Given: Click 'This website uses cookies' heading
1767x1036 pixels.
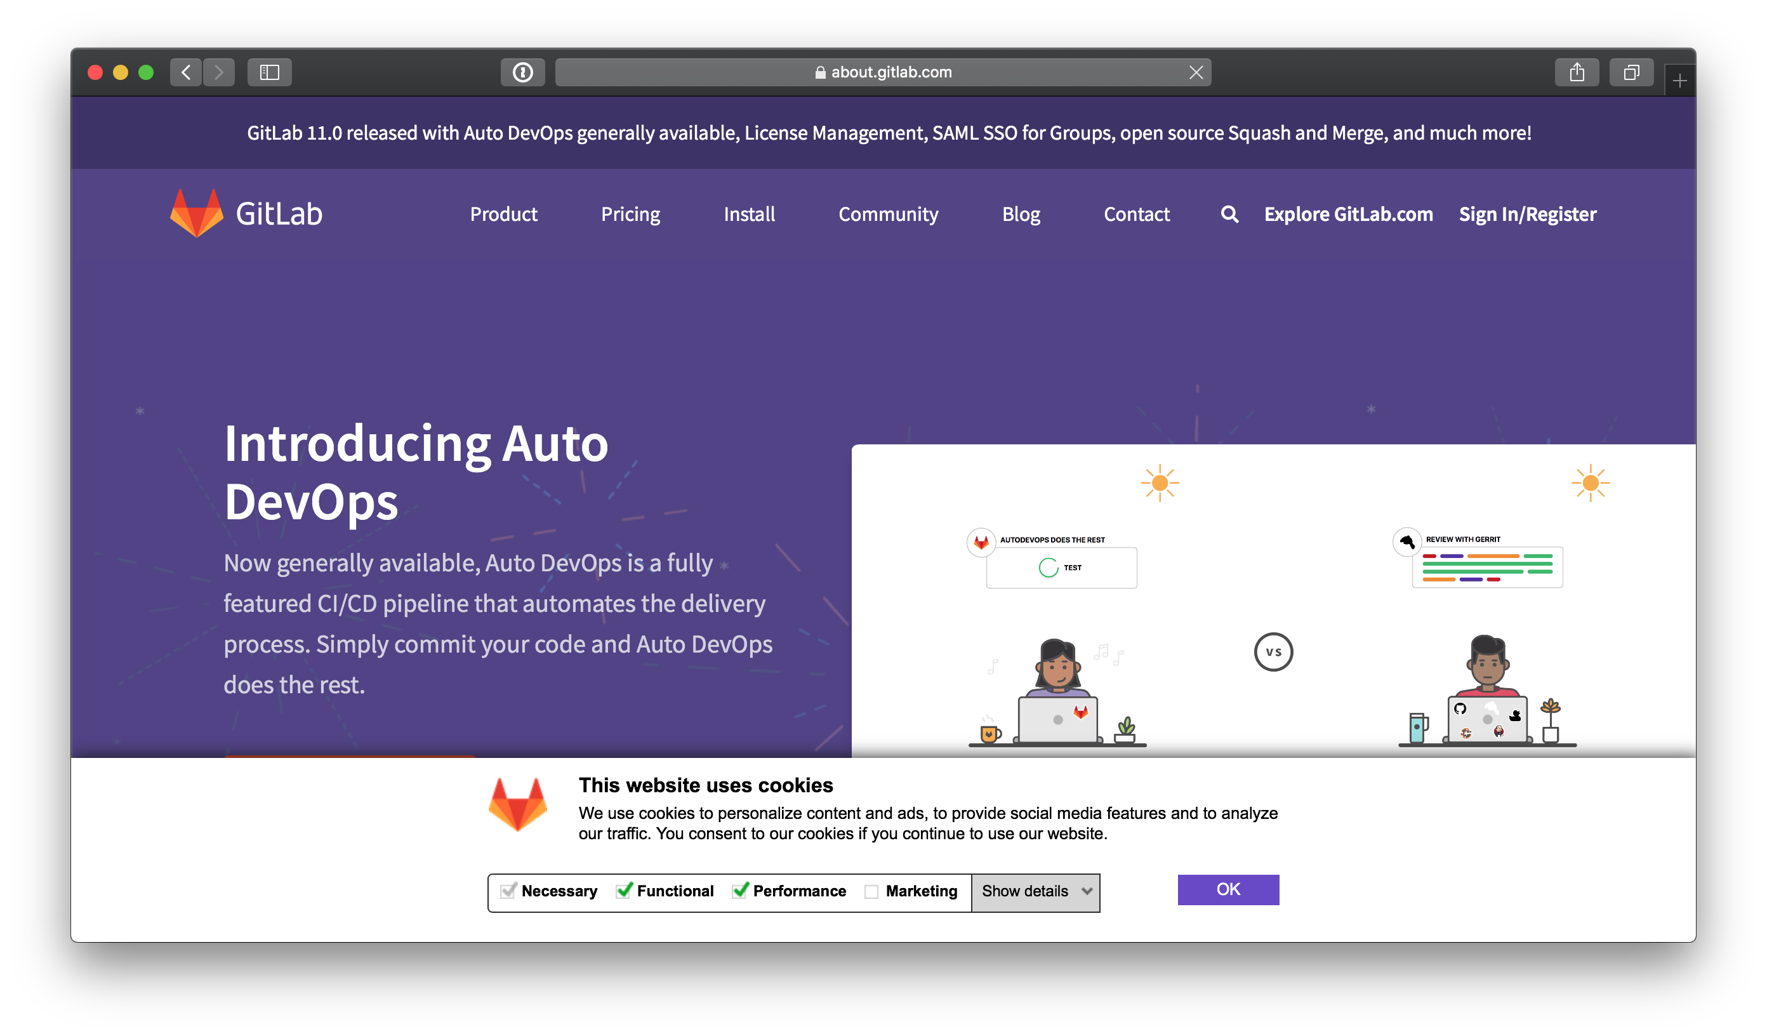Looking at the screenshot, I should 705,785.
